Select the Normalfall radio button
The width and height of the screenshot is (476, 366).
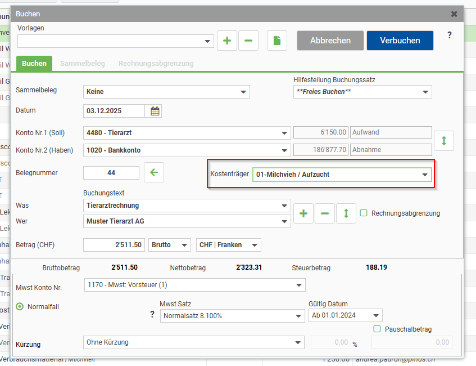[x=21, y=307]
